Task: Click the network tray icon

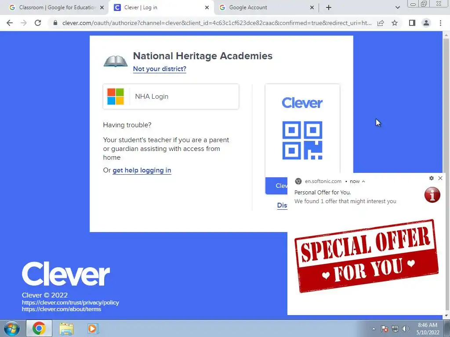Action: 395,329
